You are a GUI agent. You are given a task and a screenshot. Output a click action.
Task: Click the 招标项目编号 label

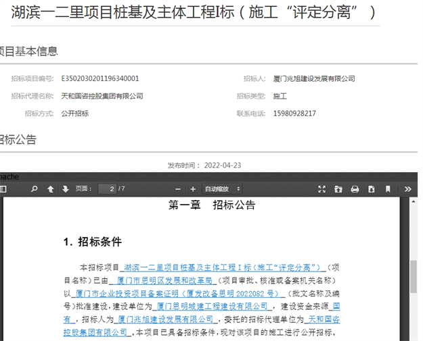tap(32, 78)
